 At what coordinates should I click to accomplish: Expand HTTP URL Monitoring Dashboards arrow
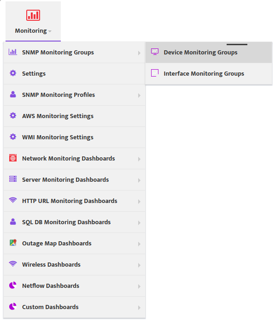pyautogui.click(x=139, y=202)
